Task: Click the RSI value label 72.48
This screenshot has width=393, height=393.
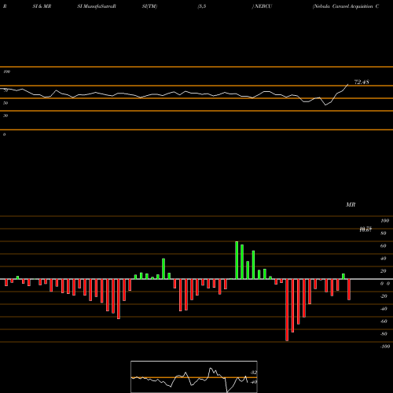Action: click(362, 82)
